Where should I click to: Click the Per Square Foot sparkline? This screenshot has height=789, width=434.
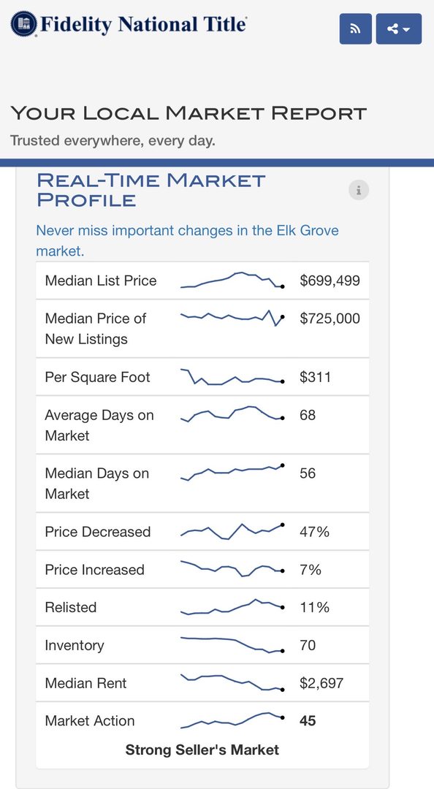[x=232, y=377]
